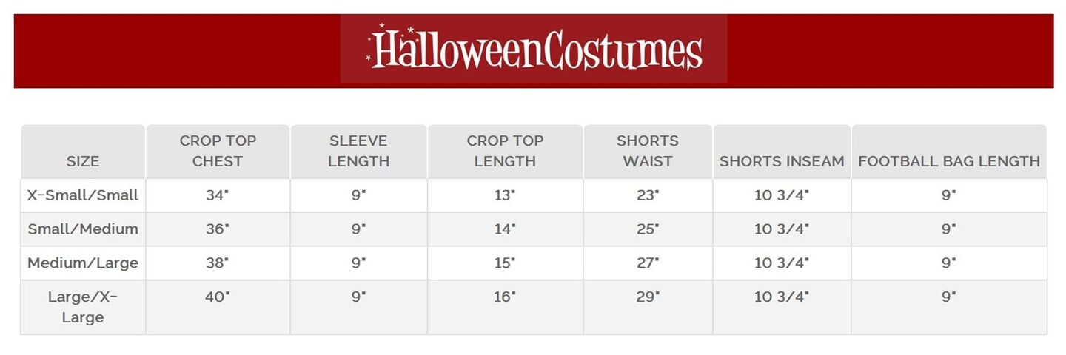Select the 29" shorts waist cell

(648, 297)
